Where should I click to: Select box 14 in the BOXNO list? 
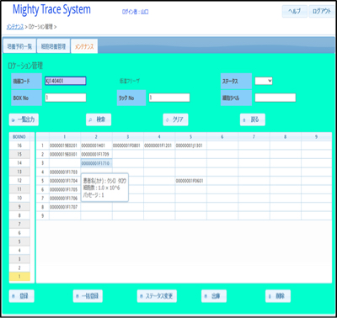(x=19, y=163)
